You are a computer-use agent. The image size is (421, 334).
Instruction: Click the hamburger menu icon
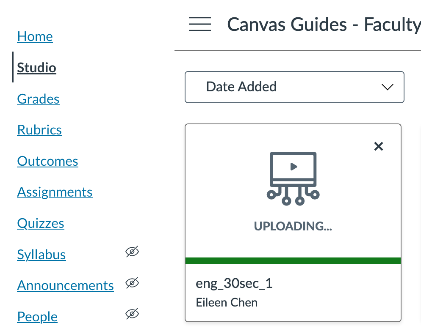pos(199,24)
